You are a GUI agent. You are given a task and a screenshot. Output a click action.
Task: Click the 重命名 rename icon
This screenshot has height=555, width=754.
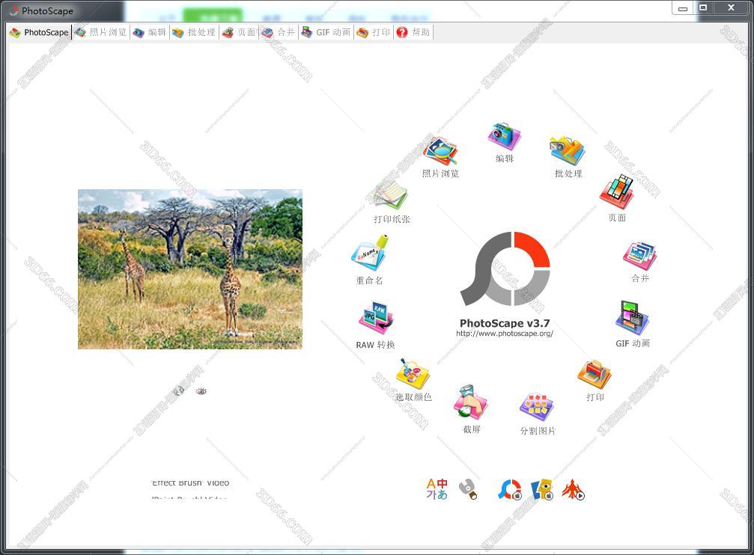[x=369, y=256]
